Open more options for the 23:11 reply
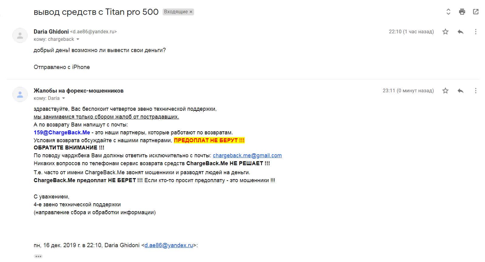 [476, 90]
